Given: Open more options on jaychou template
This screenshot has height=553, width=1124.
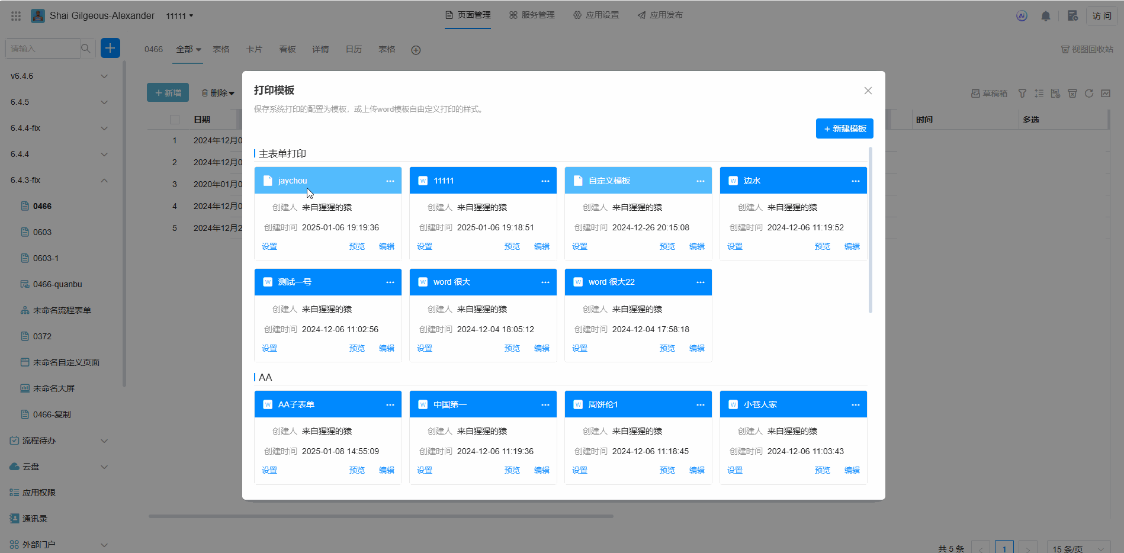Looking at the screenshot, I should [x=390, y=181].
